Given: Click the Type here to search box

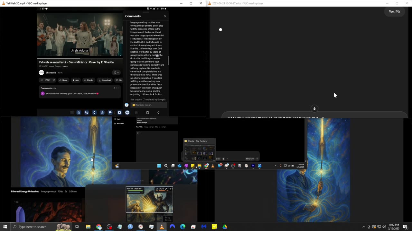Looking at the screenshot, I should [x=41, y=227].
